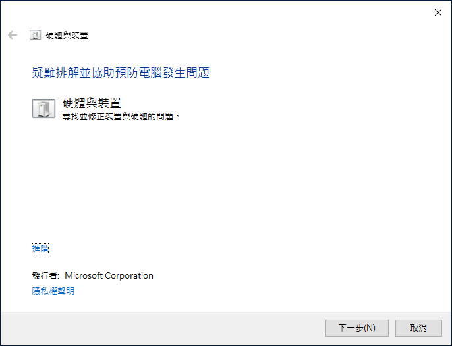The width and height of the screenshot is (452, 346).
Task: Click the 下一步(N) button
Action: pyautogui.click(x=357, y=328)
